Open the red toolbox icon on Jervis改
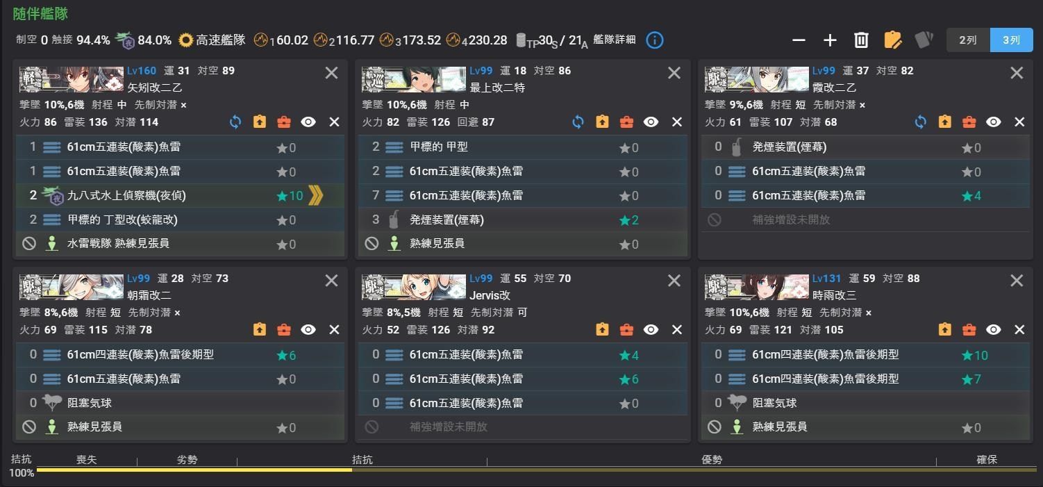This screenshot has width=1043, height=487. 626,329
